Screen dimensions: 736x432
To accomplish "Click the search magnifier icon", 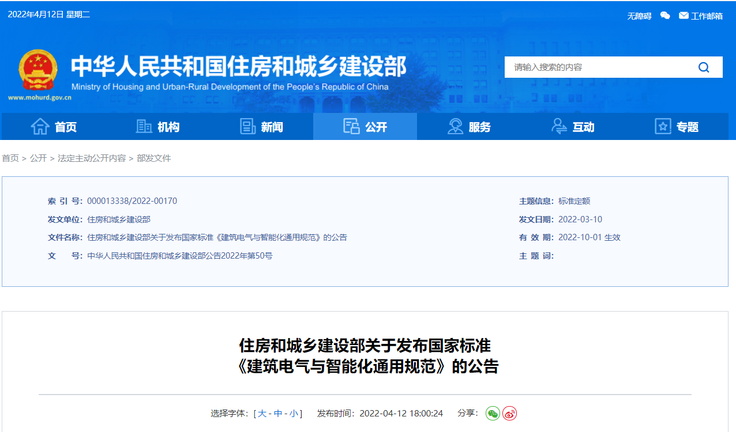I will (x=704, y=67).
